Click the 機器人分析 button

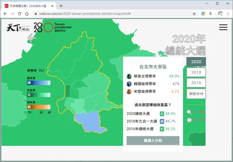[x=153, y=141]
